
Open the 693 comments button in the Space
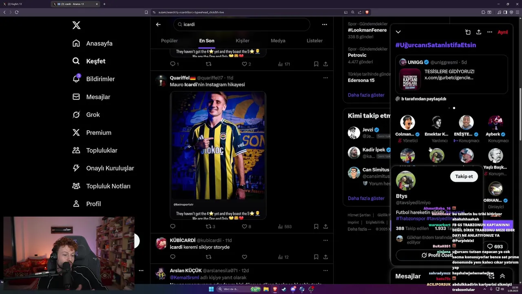(495, 247)
